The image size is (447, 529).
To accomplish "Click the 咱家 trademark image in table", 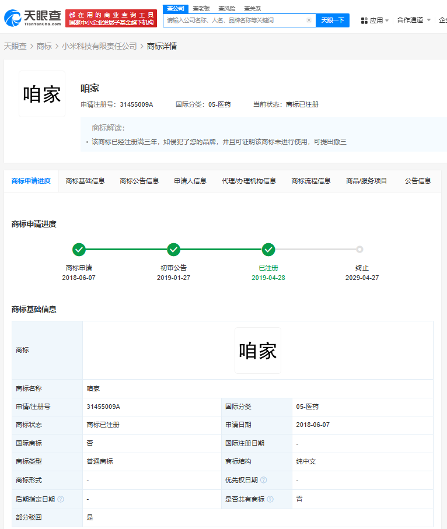I will (258, 351).
